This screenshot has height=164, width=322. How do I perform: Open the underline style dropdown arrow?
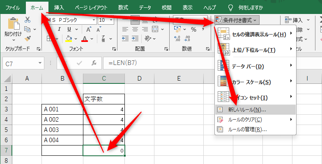pyautogui.click(x=76, y=30)
